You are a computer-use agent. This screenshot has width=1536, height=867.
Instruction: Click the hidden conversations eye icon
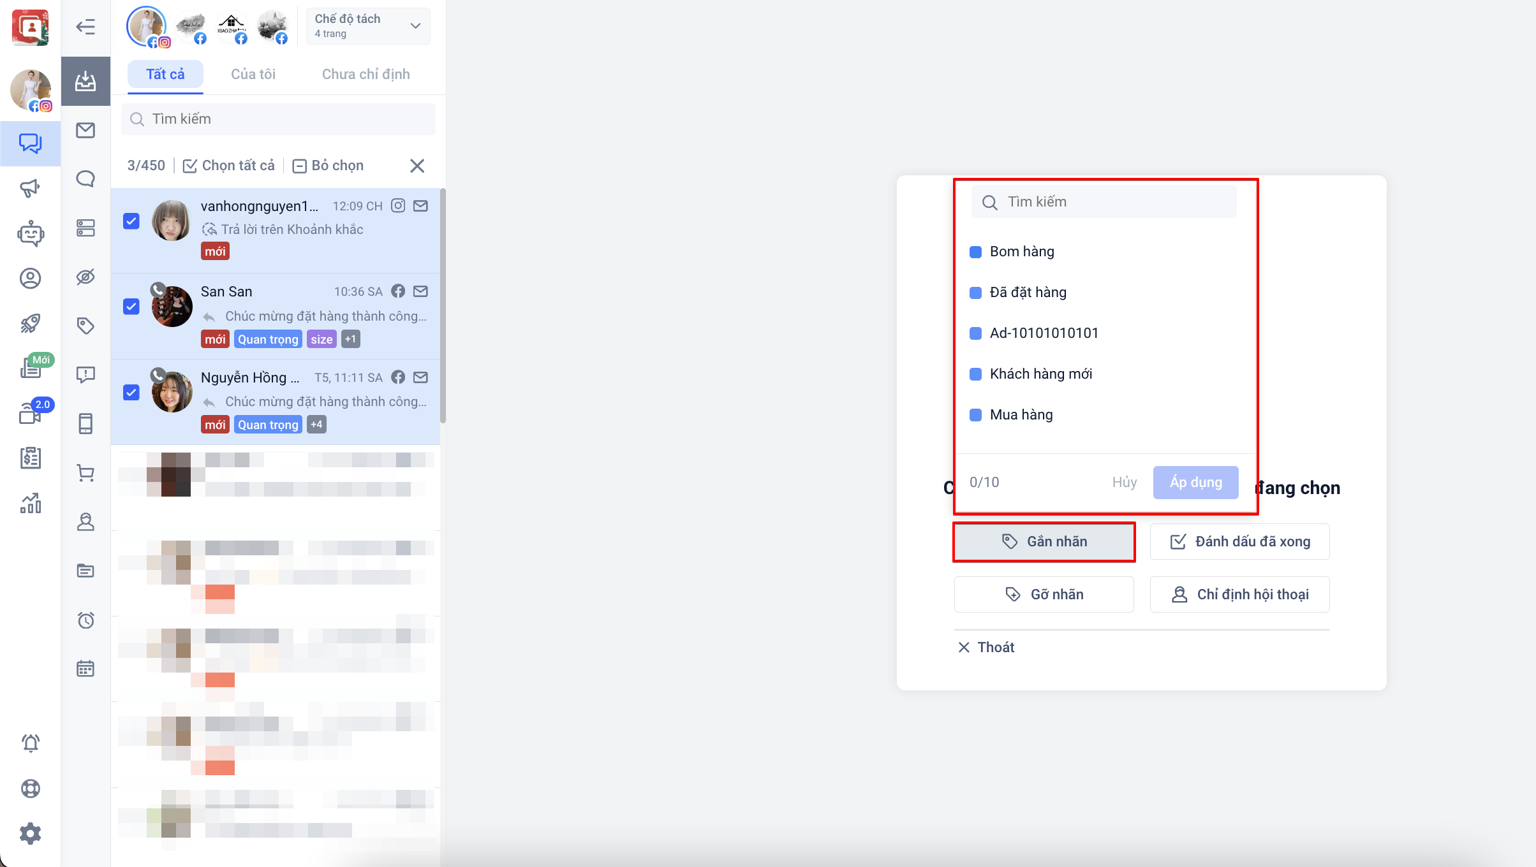(85, 277)
